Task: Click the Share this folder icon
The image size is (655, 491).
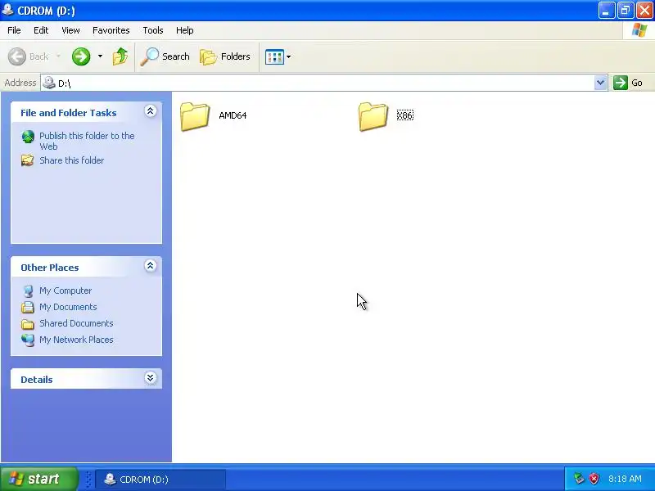Action: point(28,160)
